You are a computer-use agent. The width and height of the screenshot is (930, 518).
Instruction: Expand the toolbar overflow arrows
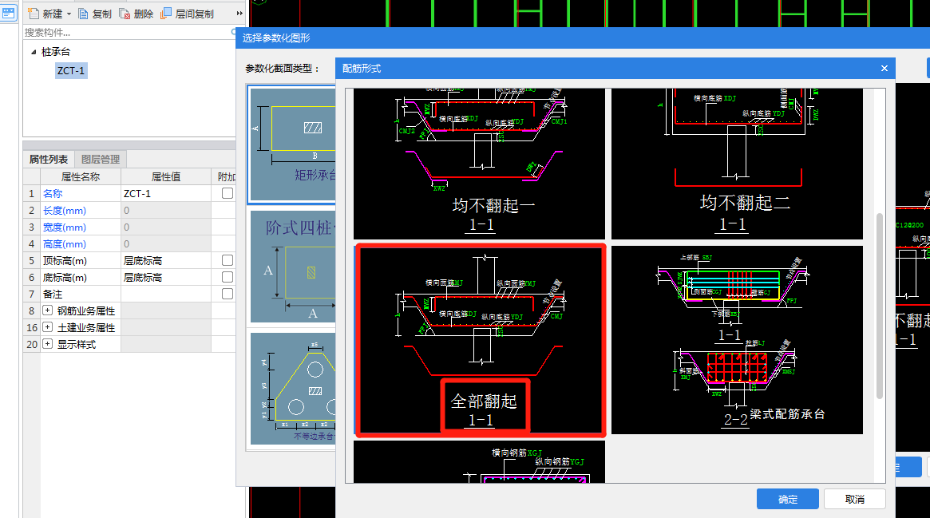(239, 13)
